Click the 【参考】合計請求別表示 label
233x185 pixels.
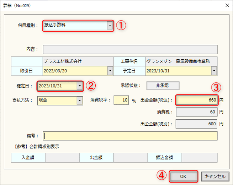click(x=37, y=147)
